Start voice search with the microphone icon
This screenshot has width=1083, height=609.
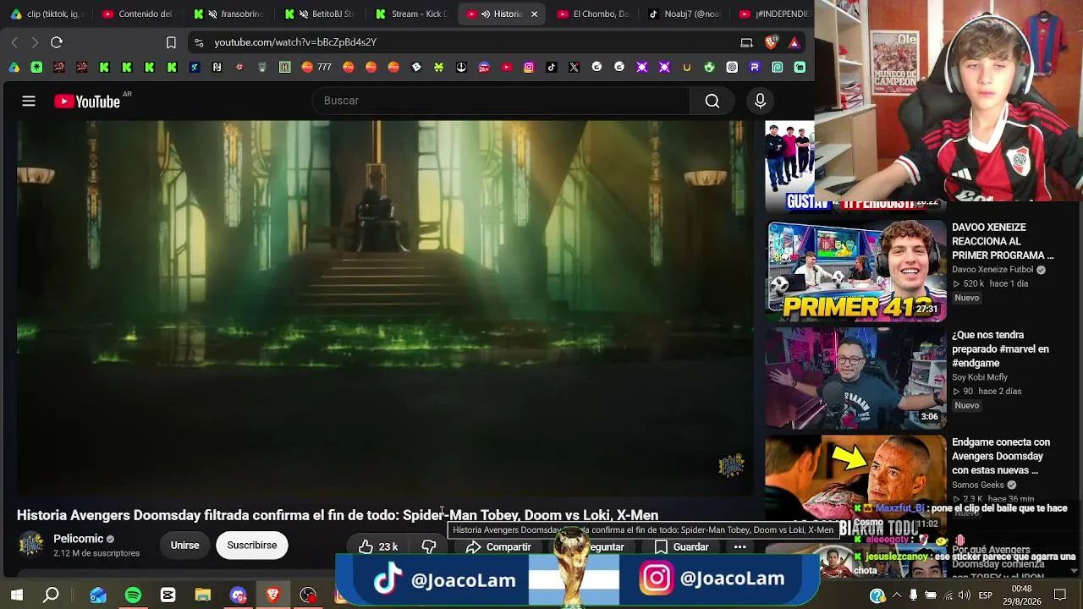click(x=760, y=101)
